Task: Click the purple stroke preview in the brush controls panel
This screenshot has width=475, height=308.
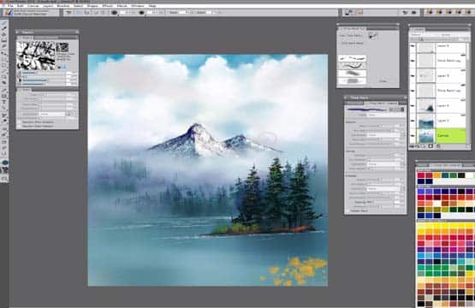Action: [367, 110]
